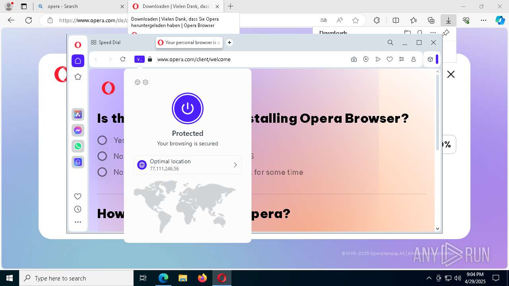Open Opera easy setup sliders icon
This screenshot has width=509, height=286.
402,59
